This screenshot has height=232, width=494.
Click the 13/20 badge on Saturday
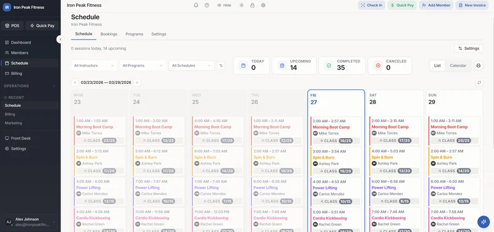pos(404,171)
